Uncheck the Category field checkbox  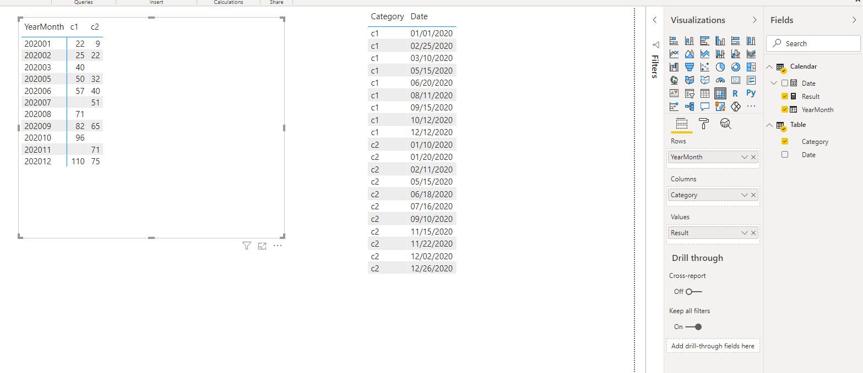[785, 141]
